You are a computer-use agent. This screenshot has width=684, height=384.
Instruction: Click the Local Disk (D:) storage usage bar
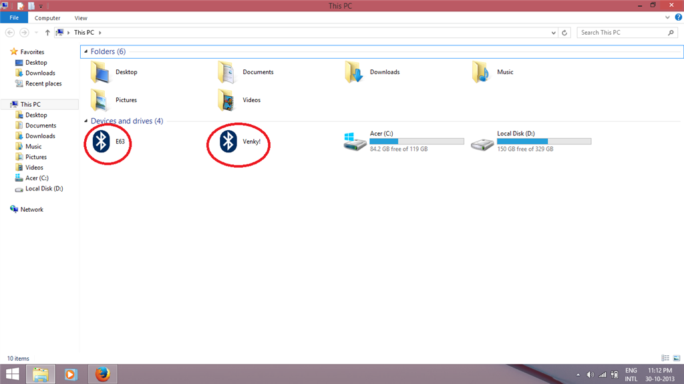(544, 142)
